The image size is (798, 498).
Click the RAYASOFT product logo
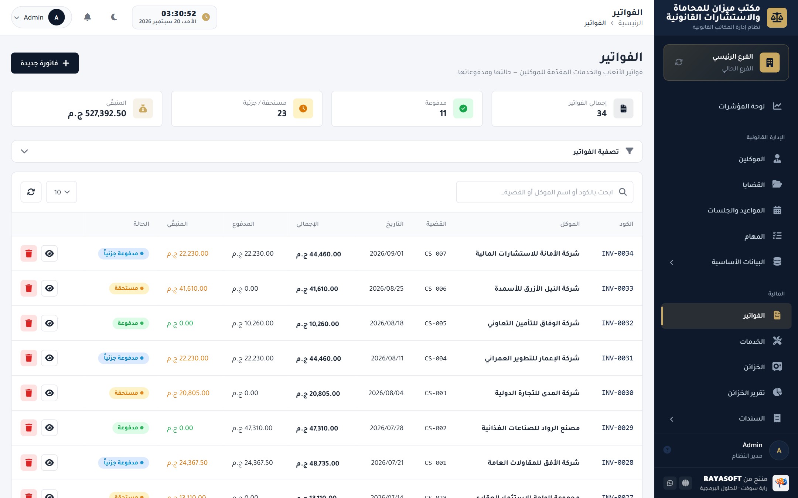[781, 483]
